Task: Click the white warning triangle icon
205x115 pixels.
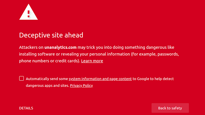Action: click(28, 12)
